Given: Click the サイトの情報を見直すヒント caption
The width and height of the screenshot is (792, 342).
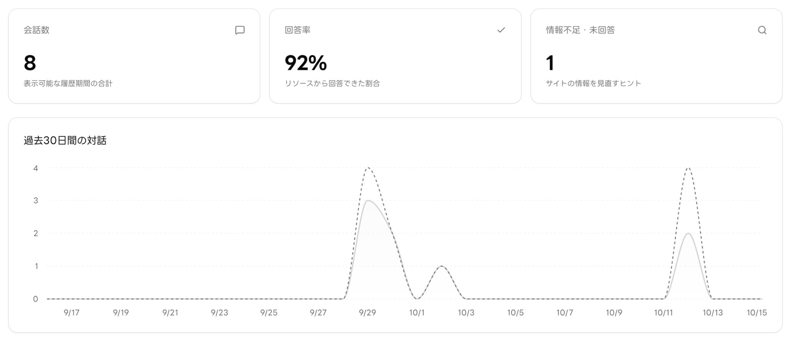Looking at the screenshot, I should (x=594, y=84).
